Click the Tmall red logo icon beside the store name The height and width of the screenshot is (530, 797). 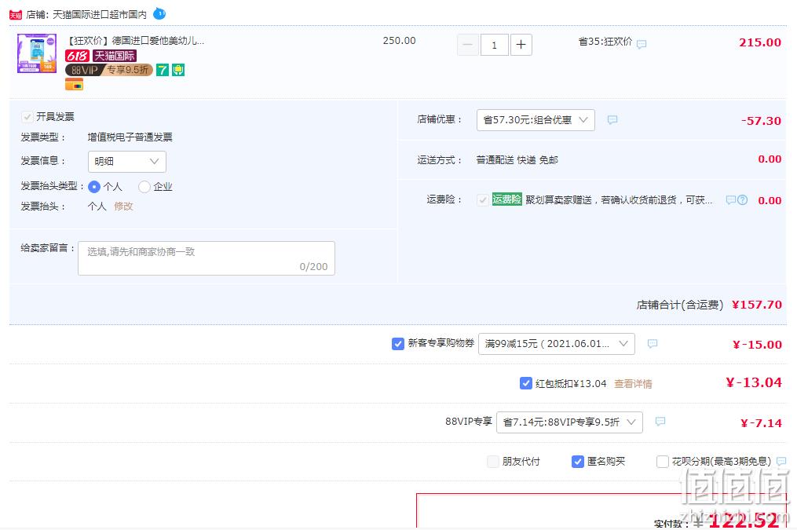pyautogui.click(x=15, y=15)
